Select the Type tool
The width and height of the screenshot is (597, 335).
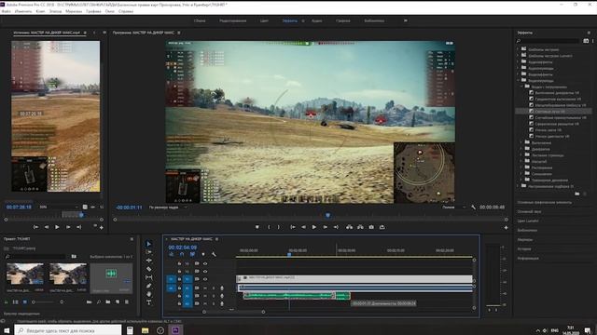(149, 302)
